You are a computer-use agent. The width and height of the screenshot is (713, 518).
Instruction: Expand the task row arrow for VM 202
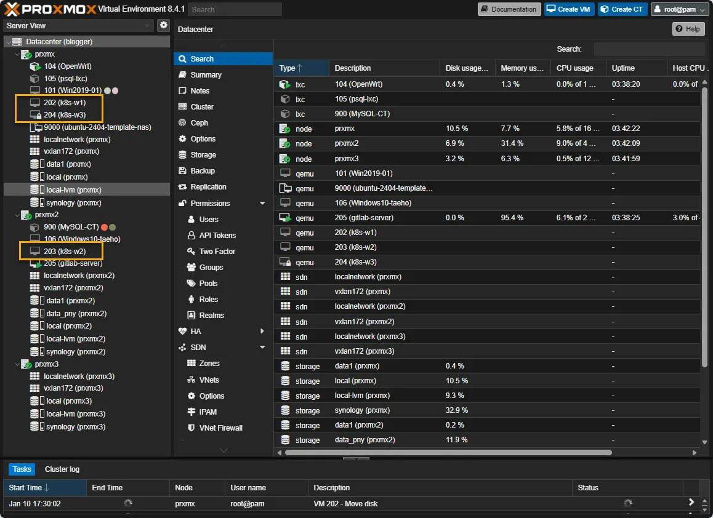pyautogui.click(x=691, y=502)
